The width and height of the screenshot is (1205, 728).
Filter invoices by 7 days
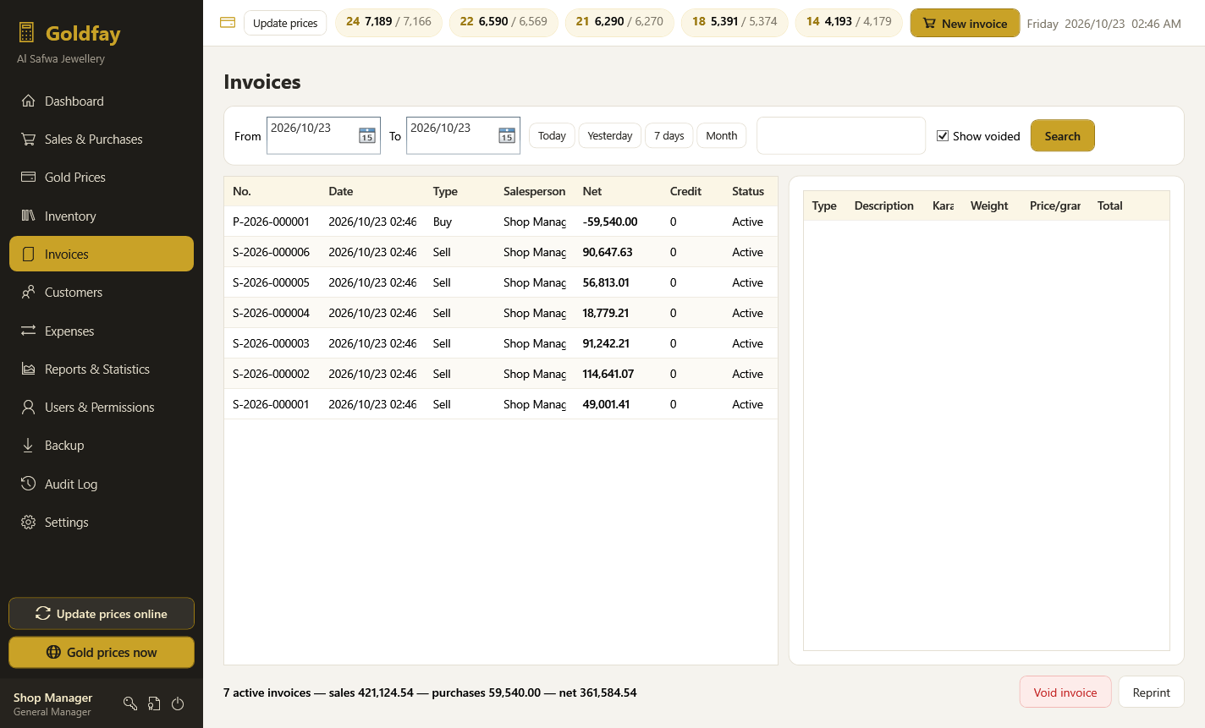pos(669,135)
